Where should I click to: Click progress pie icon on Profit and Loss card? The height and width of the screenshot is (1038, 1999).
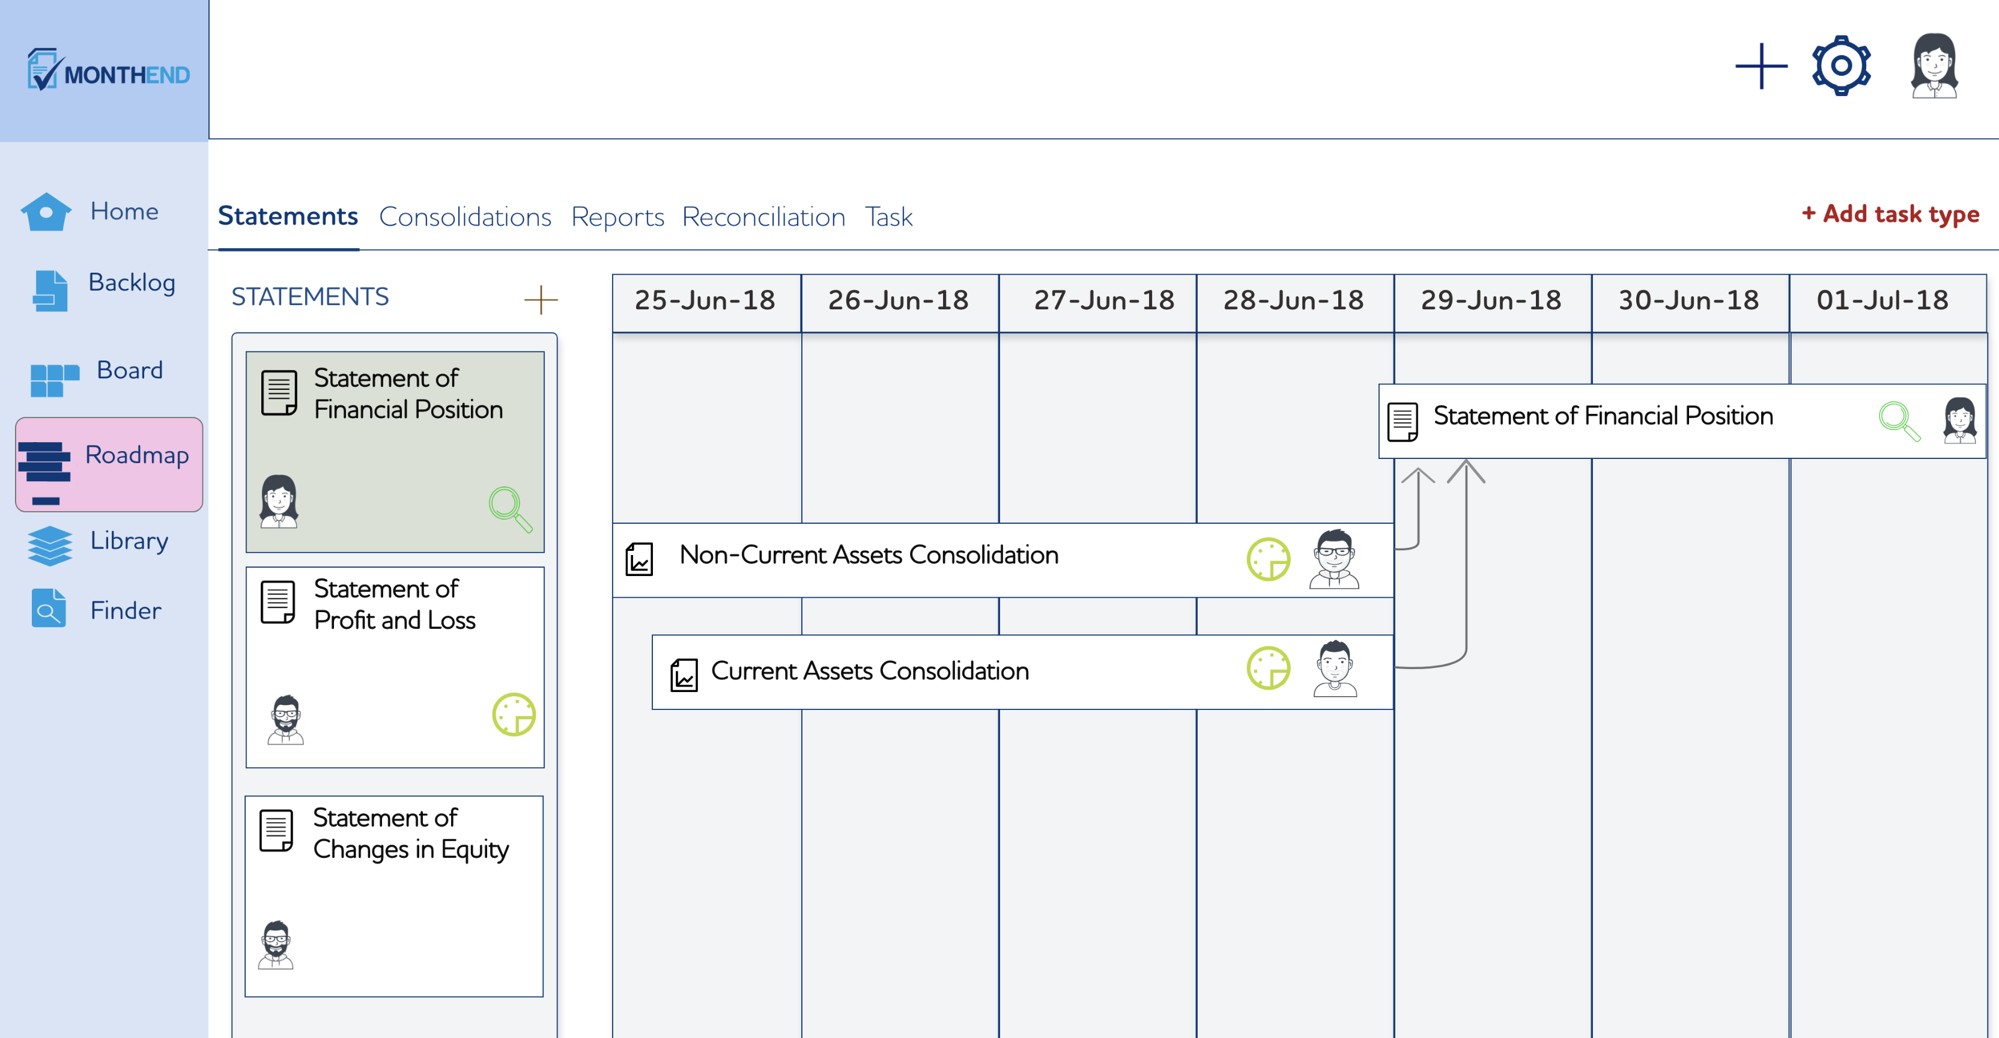514,714
